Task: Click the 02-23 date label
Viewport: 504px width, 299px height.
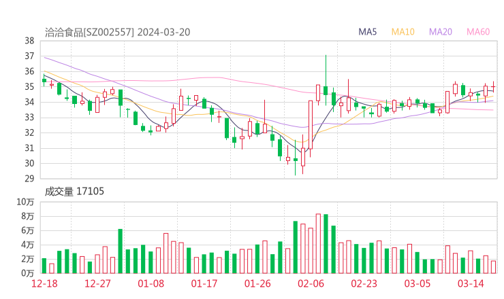Action: point(364,283)
